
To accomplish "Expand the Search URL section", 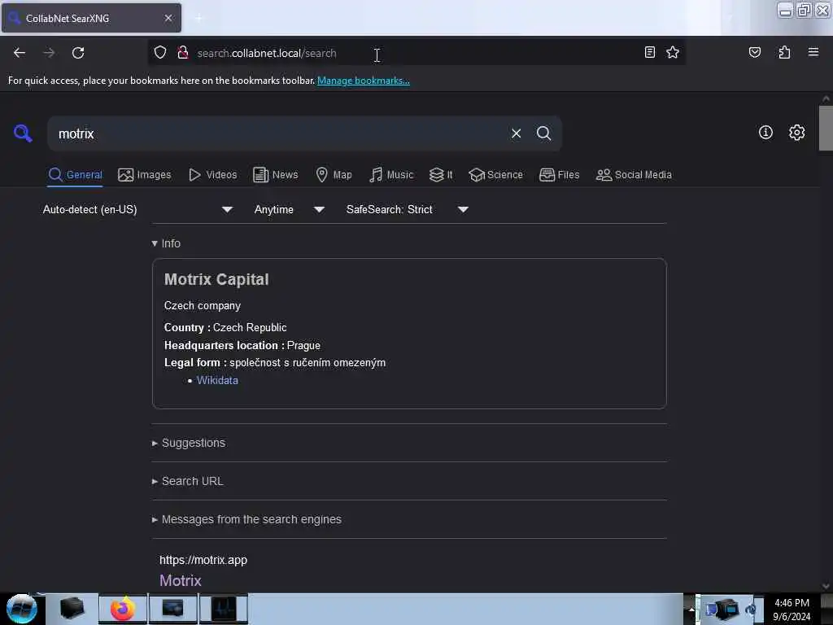I will click(x=188, y=481).
